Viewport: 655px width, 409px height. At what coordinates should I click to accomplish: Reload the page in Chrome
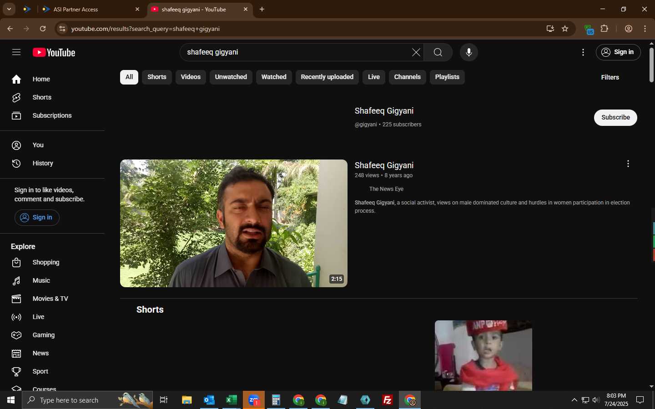pos(43,29)
